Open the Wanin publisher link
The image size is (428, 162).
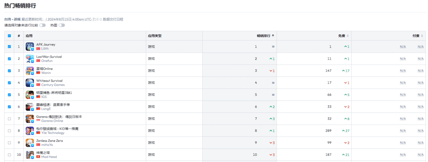(x=46, y=73)
